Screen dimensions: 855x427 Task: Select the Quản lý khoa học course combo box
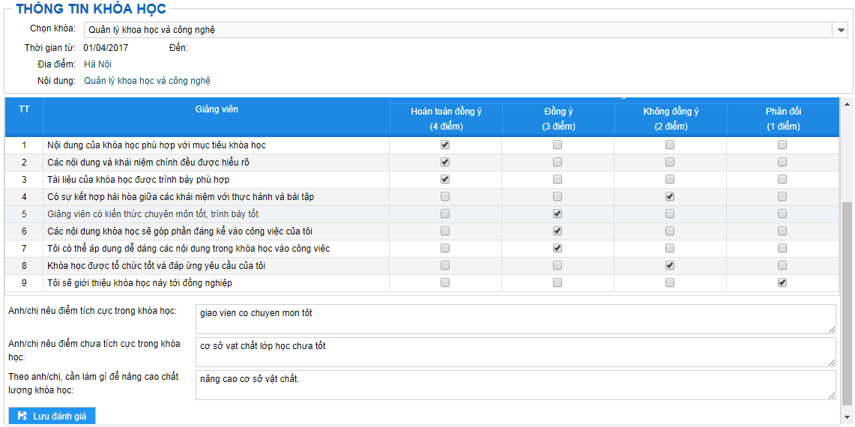pos(465,30)
